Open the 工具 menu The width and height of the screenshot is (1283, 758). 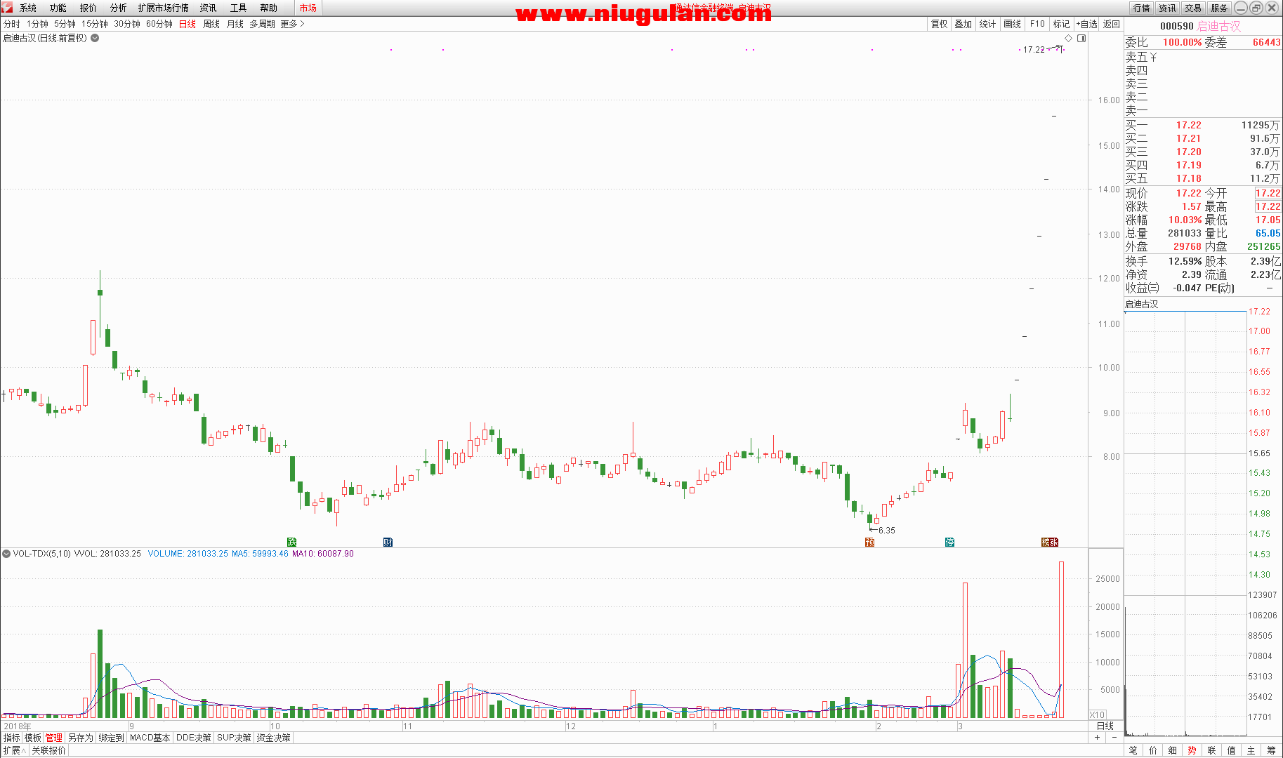click(x=239, y=8)
